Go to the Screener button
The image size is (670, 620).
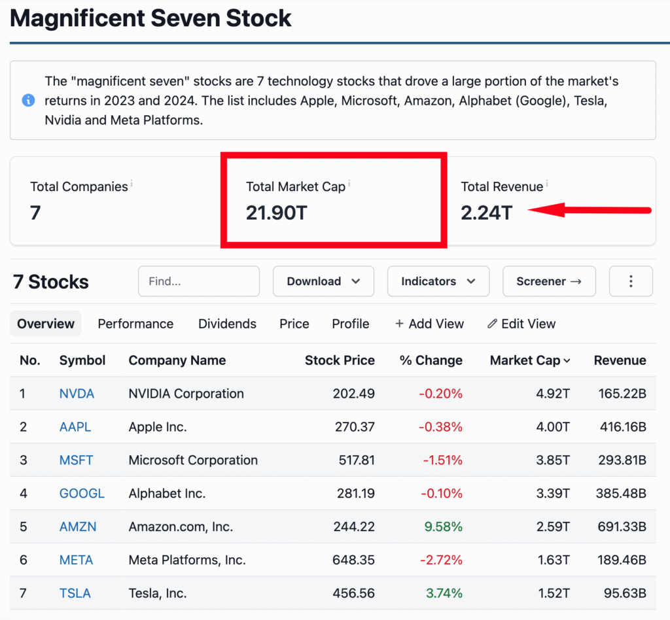click(x=548, y=281)
